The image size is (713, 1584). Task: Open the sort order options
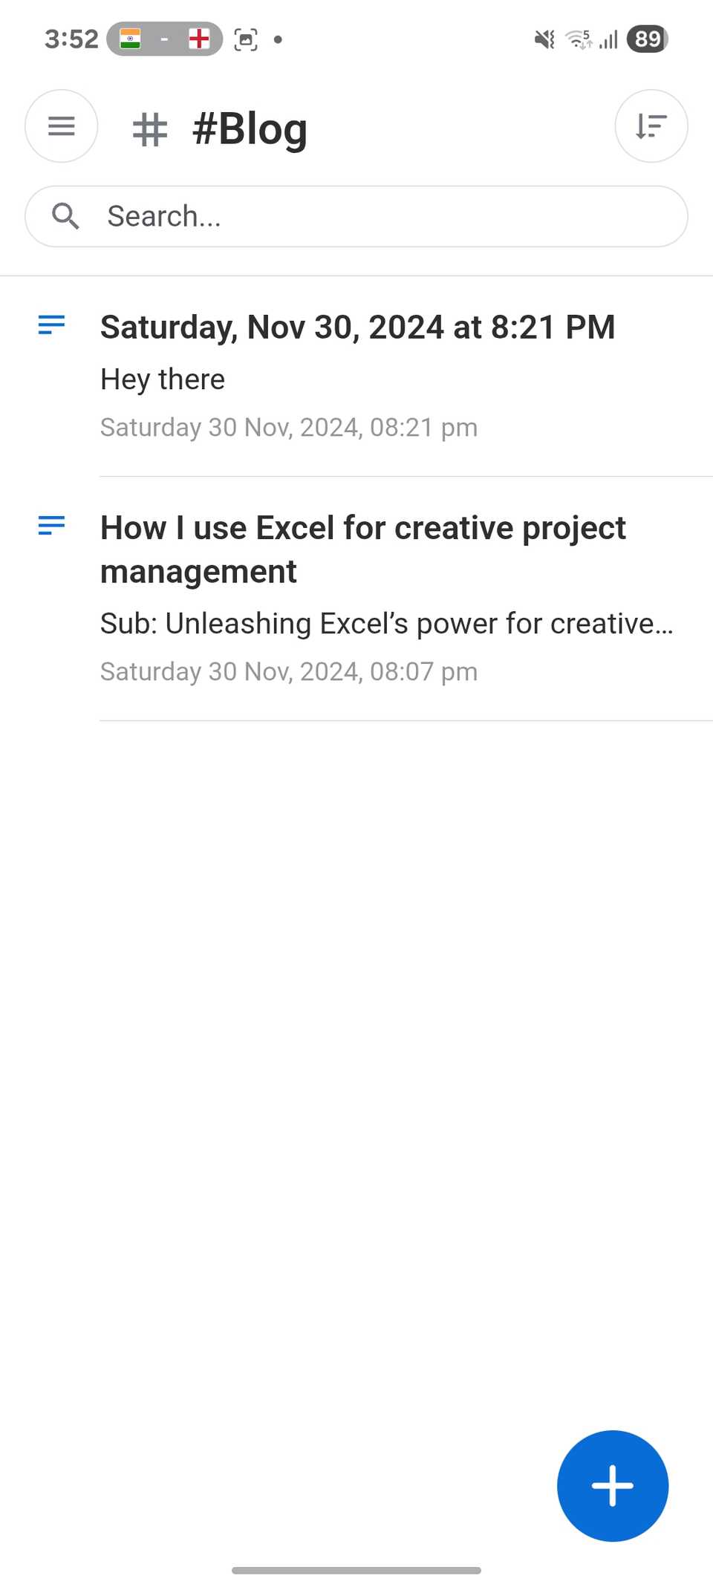(x=651, y=126)
